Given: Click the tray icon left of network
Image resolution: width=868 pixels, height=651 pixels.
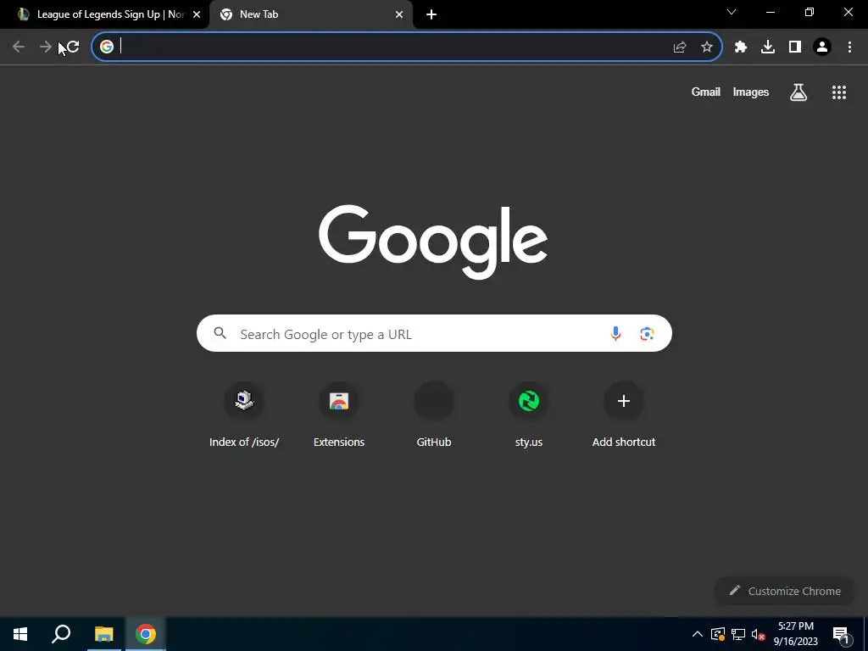Looking at the screenshot, I should tap(718, 634).
